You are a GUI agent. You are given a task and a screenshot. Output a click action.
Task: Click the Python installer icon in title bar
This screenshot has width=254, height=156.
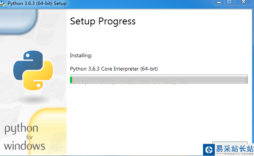[x=3, y=3]
